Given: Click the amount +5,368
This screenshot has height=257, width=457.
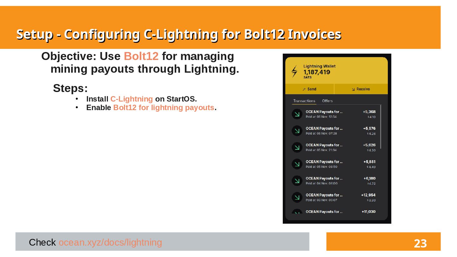Looking at the screenshot, I should pyautogui.click(x=369, y=112).
